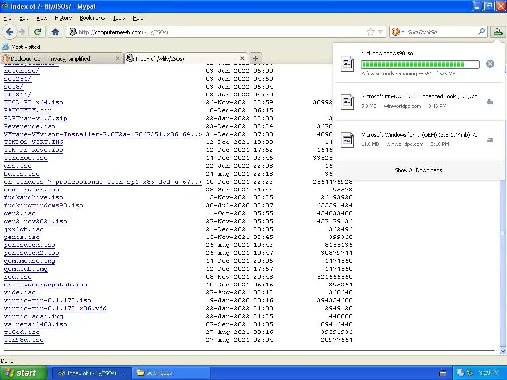Download vs_retail403.iso
The height and width of the screenshot is (380, 507).
[x=36, y=324]
